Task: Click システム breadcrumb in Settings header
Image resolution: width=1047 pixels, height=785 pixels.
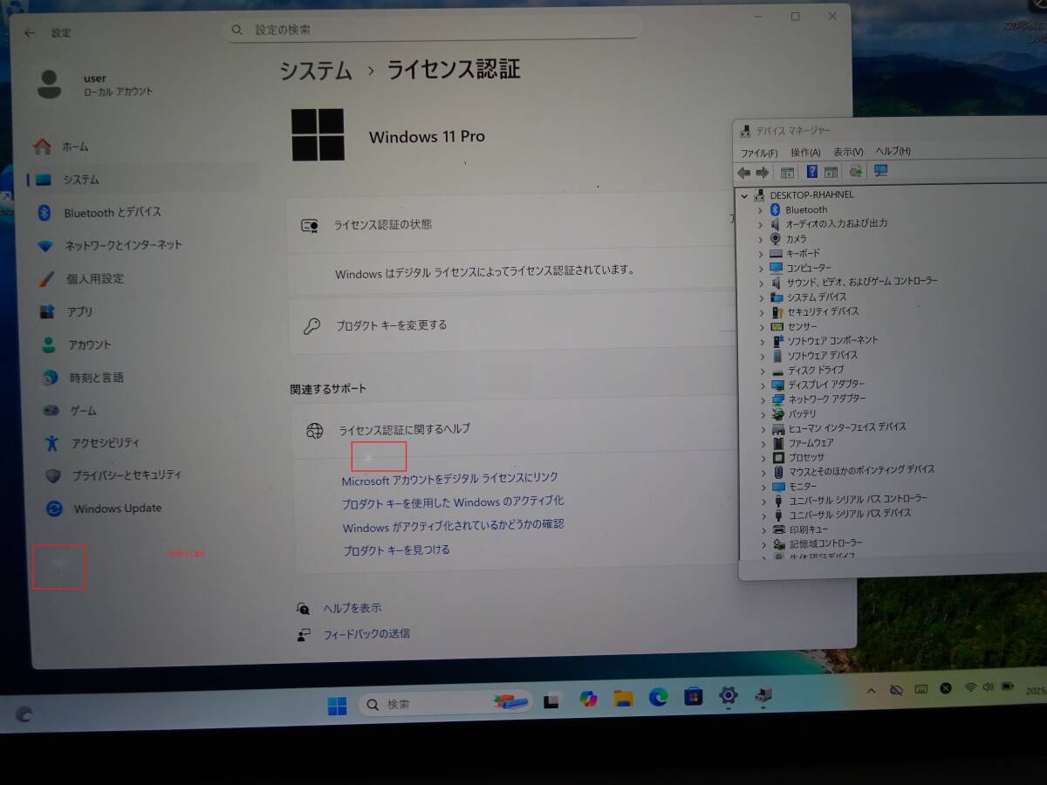Action: 316,71
